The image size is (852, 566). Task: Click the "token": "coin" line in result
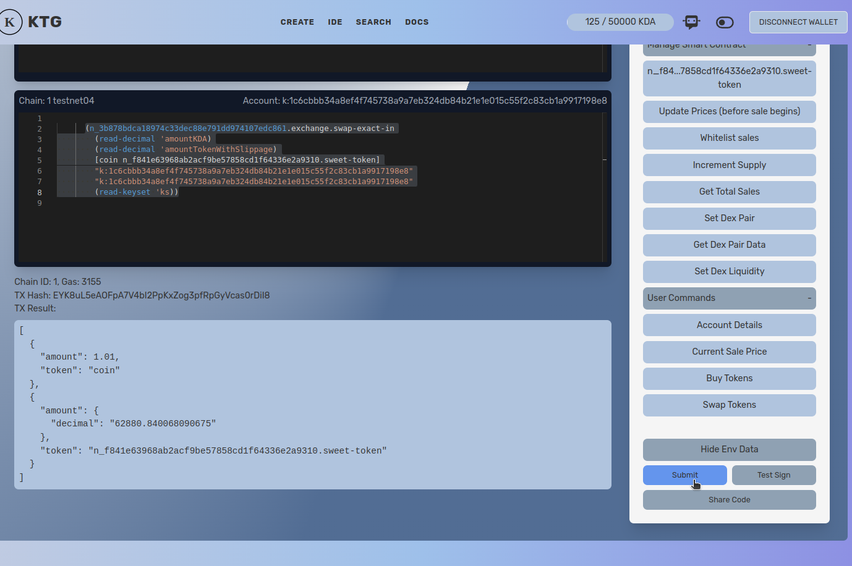pyautogui.click(x=80, y=371)
